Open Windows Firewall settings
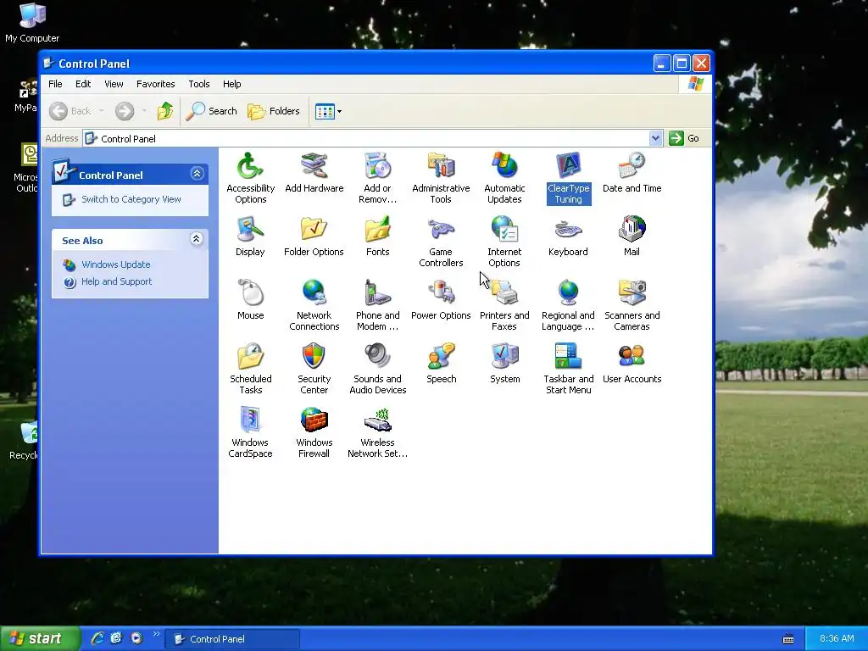The image size is (868, 651). tap(314, 431)
